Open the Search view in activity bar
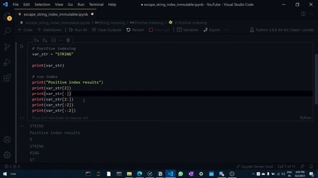Screen dimensions: 318x178 (7, 31)
